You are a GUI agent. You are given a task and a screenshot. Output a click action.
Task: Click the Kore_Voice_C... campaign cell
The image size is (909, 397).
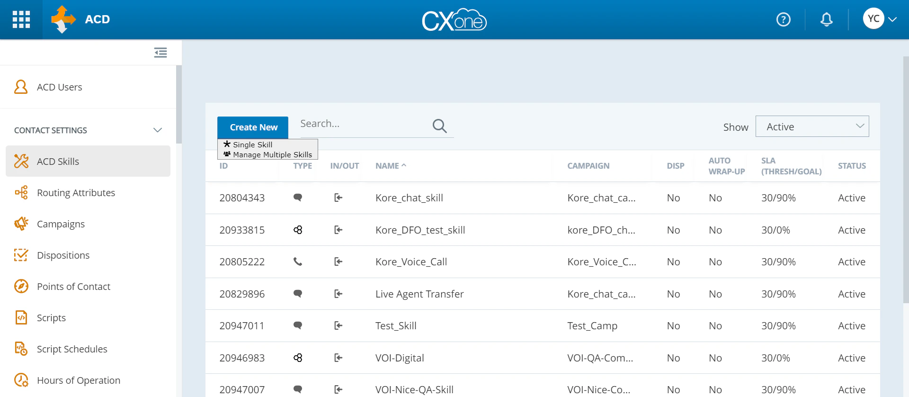602,262
